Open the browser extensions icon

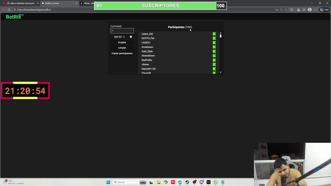pos(292,10)
